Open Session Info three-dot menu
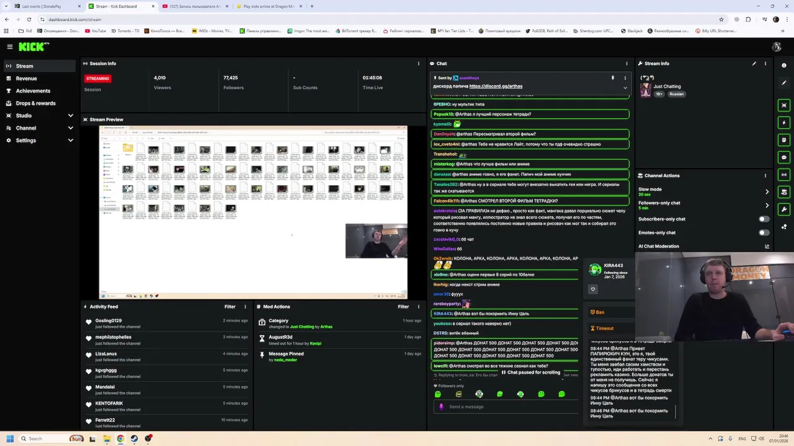 (x=418, y=63)
